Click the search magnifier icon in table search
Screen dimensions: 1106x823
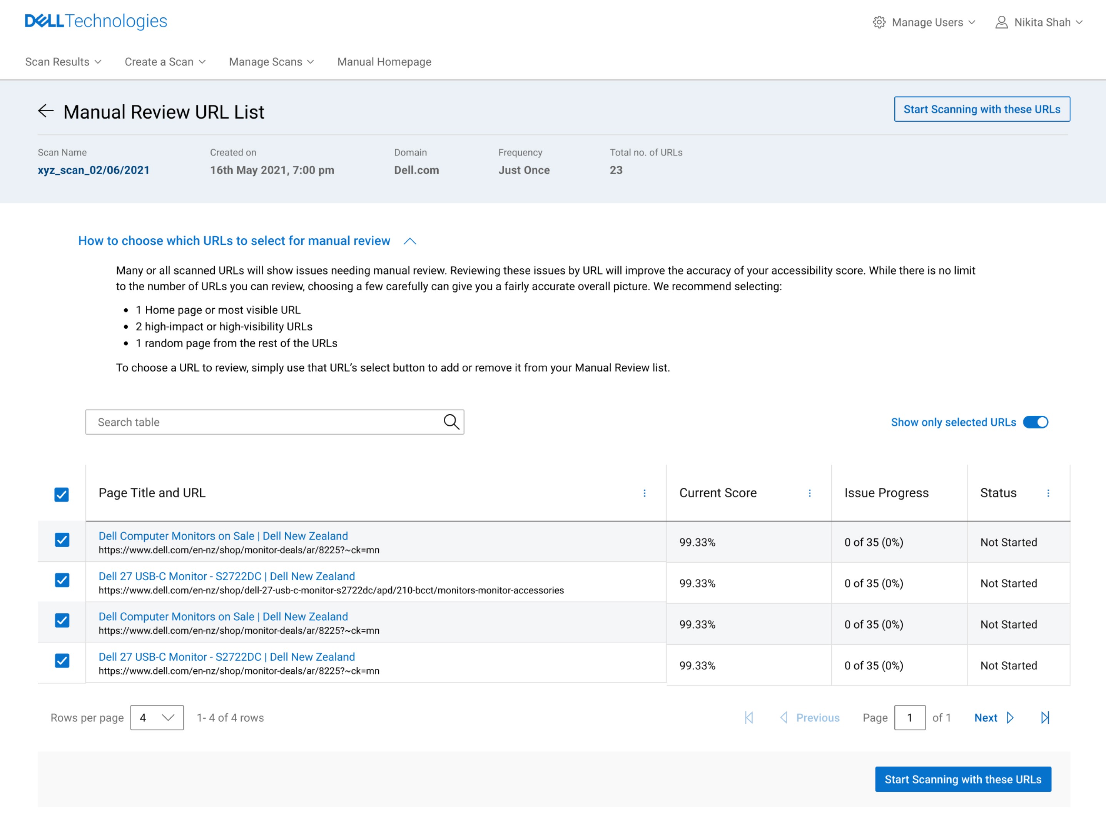pos(451,422)
